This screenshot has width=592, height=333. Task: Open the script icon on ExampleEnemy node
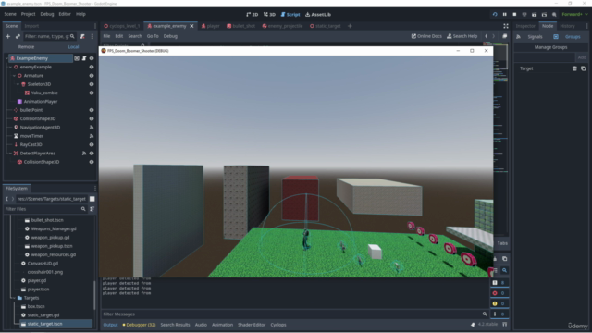click(84, 58)
